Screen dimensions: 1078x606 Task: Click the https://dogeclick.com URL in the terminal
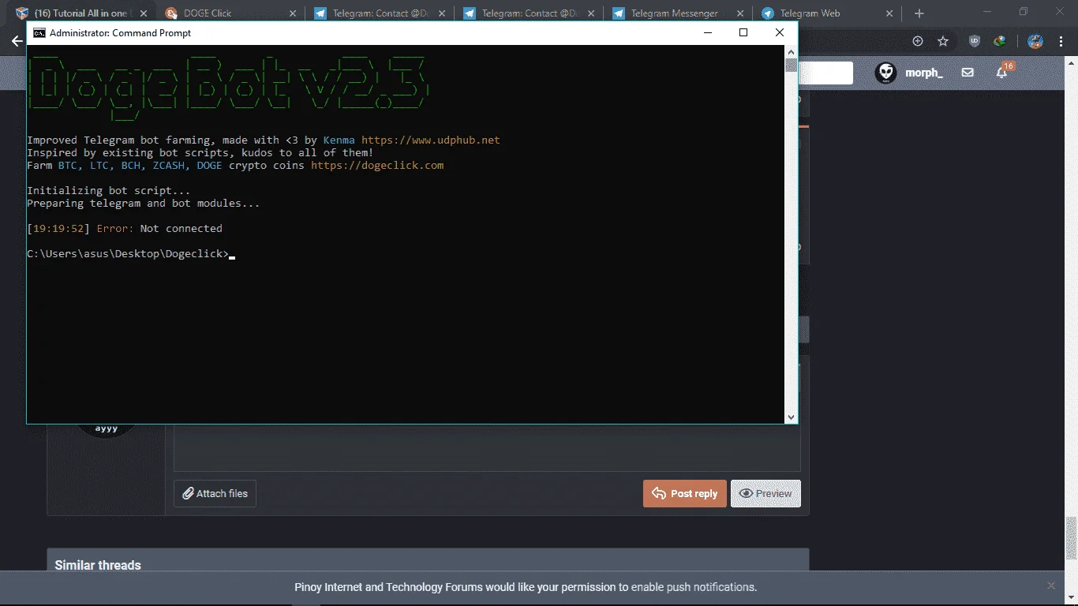[377, 166]
